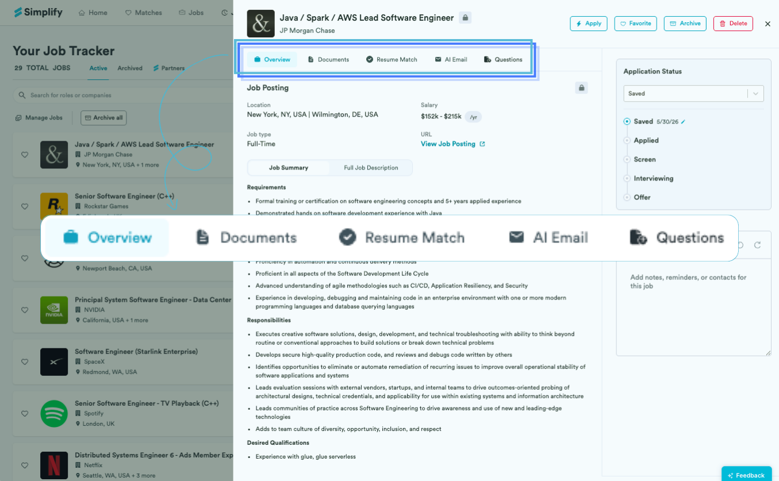The image size is (779, 481).
Task: Click the salary value "$152k - $215k"
Action: point(441,117)
